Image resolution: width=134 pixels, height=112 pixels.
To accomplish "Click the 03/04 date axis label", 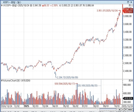I will coord(45,106).
